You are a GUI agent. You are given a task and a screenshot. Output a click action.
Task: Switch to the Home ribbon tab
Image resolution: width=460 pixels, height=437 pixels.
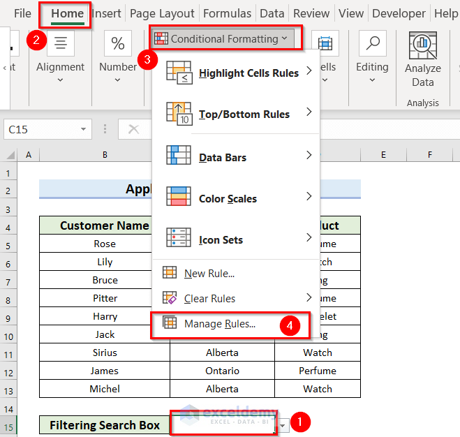(x=67, y=13)
